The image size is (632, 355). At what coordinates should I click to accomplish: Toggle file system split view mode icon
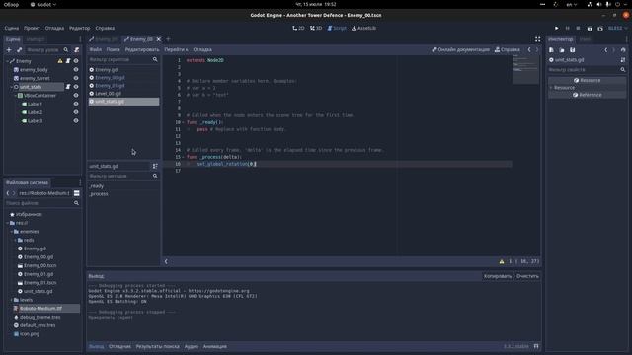tap(77, 193)
